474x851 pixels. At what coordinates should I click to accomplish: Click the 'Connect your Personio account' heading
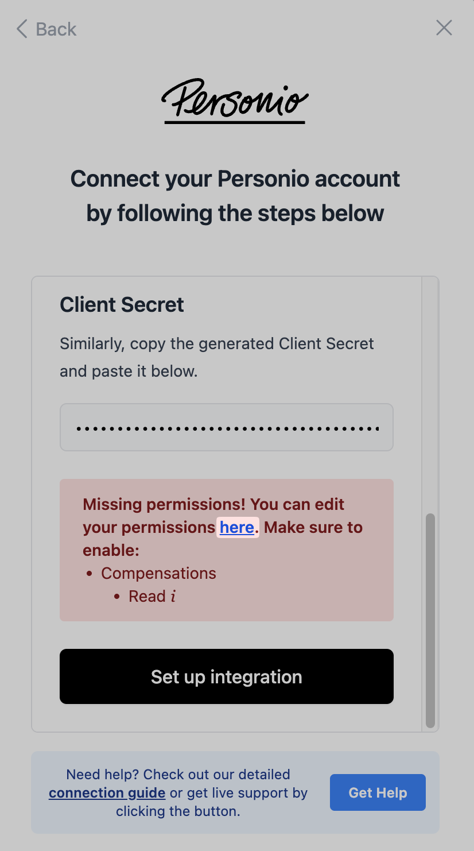[235, 179]
